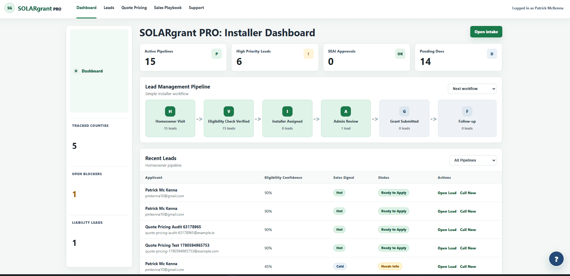This screenshot has width=570, height=276.
Task: Click the sidebar Dashboard D icon
Action: pyautogui.click(x=76, y=71)
